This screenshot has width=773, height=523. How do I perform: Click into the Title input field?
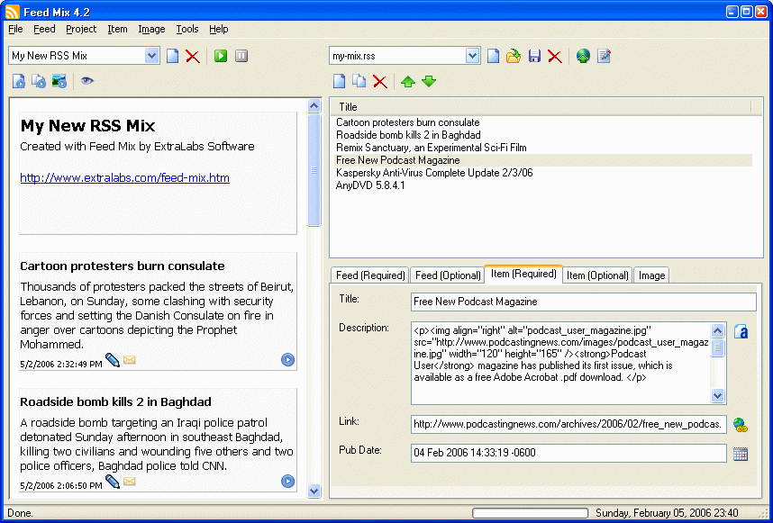(x=583, y=302)
